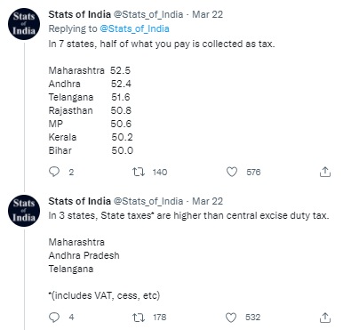Retweet the tweet with 178 retweets

click(139, 318)
